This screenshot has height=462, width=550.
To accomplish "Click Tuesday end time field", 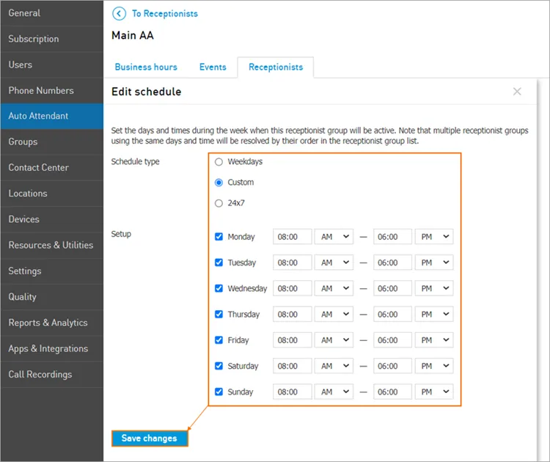I will [x=392, y=263].
